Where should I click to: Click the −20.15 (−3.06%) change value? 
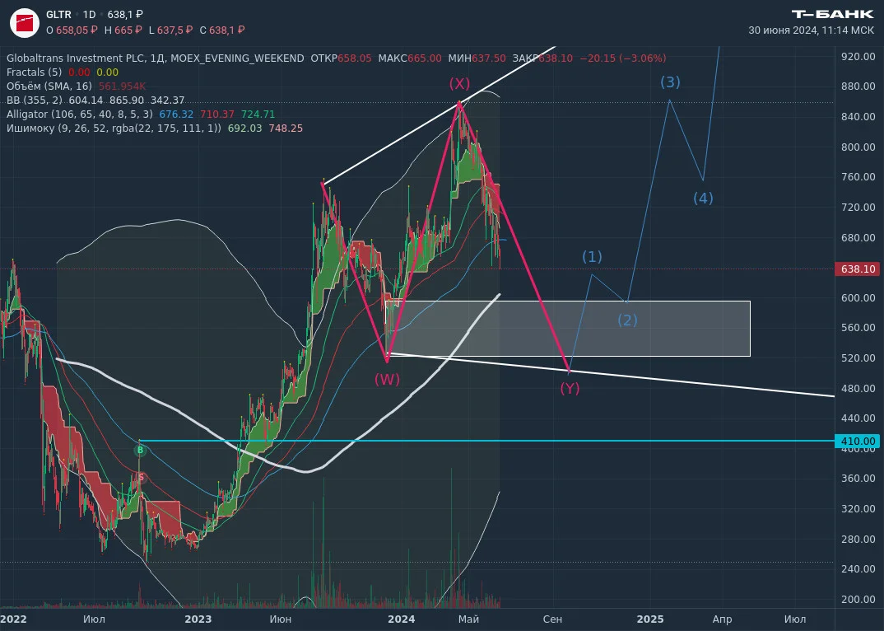pos(623,58)
